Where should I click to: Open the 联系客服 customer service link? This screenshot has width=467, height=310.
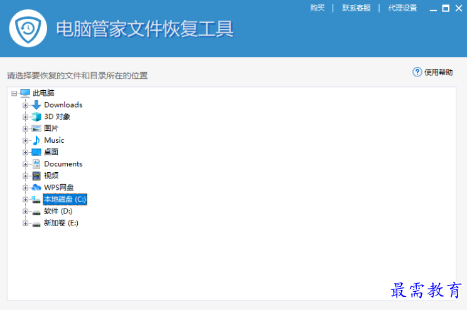point(356,8)
